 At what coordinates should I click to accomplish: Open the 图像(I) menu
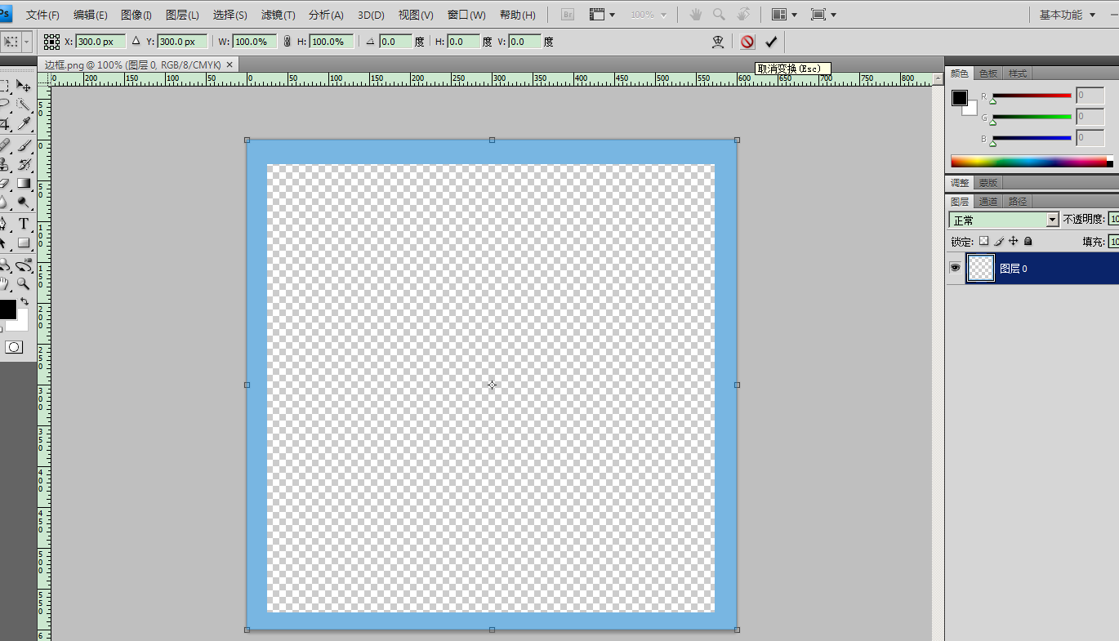point(136,15)
